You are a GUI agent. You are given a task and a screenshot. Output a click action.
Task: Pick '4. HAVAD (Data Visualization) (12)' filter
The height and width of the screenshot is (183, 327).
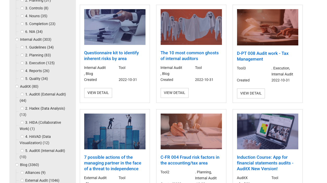pos(22,137)
